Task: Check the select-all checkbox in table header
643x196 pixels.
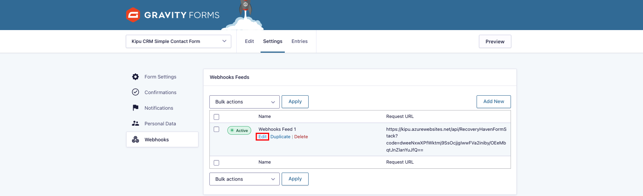Action: click(x=216, y=117)
